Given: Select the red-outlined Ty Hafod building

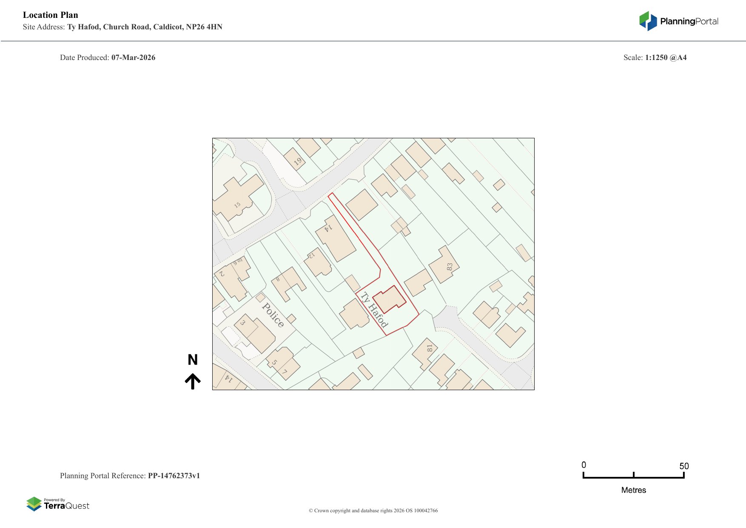Looking at the screenshot, I should click(389, 300).
